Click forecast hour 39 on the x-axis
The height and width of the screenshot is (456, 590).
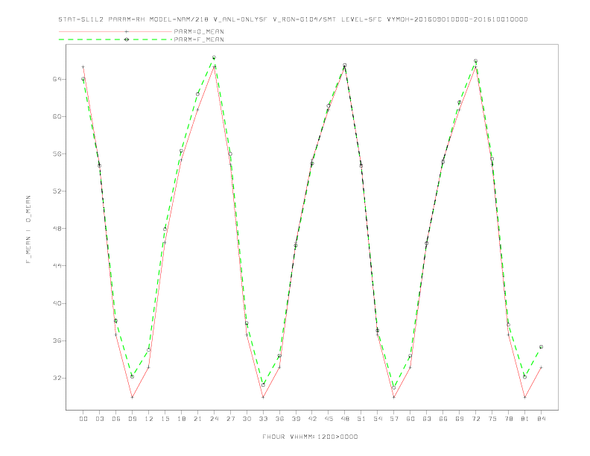[x=296, y=419]
